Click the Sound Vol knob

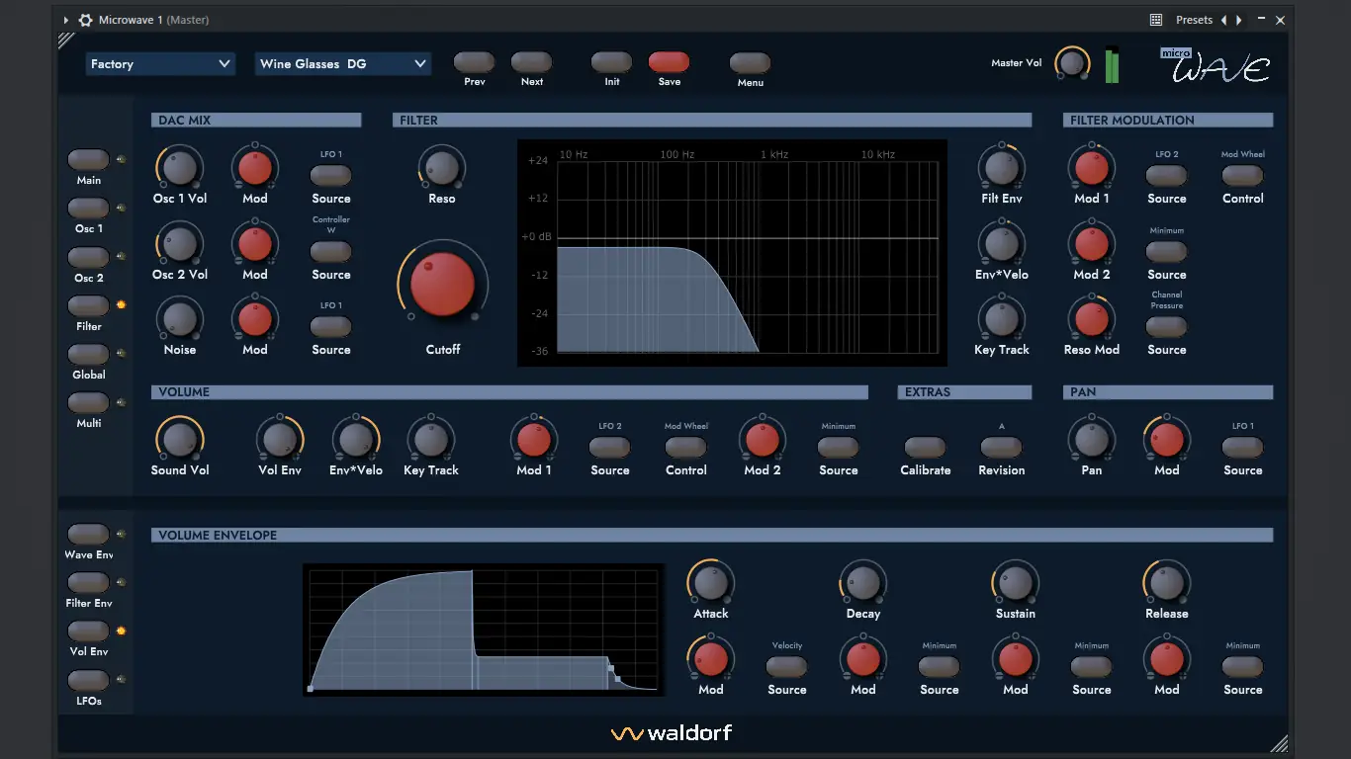(x=180, y=439)
